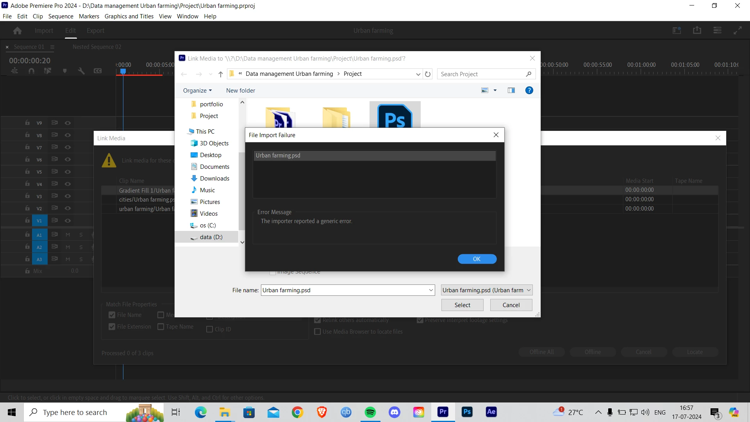The height and width of the screenshot is (422, 750).
Task: Click the Quick Export share icon
Action: pos(697,30)
